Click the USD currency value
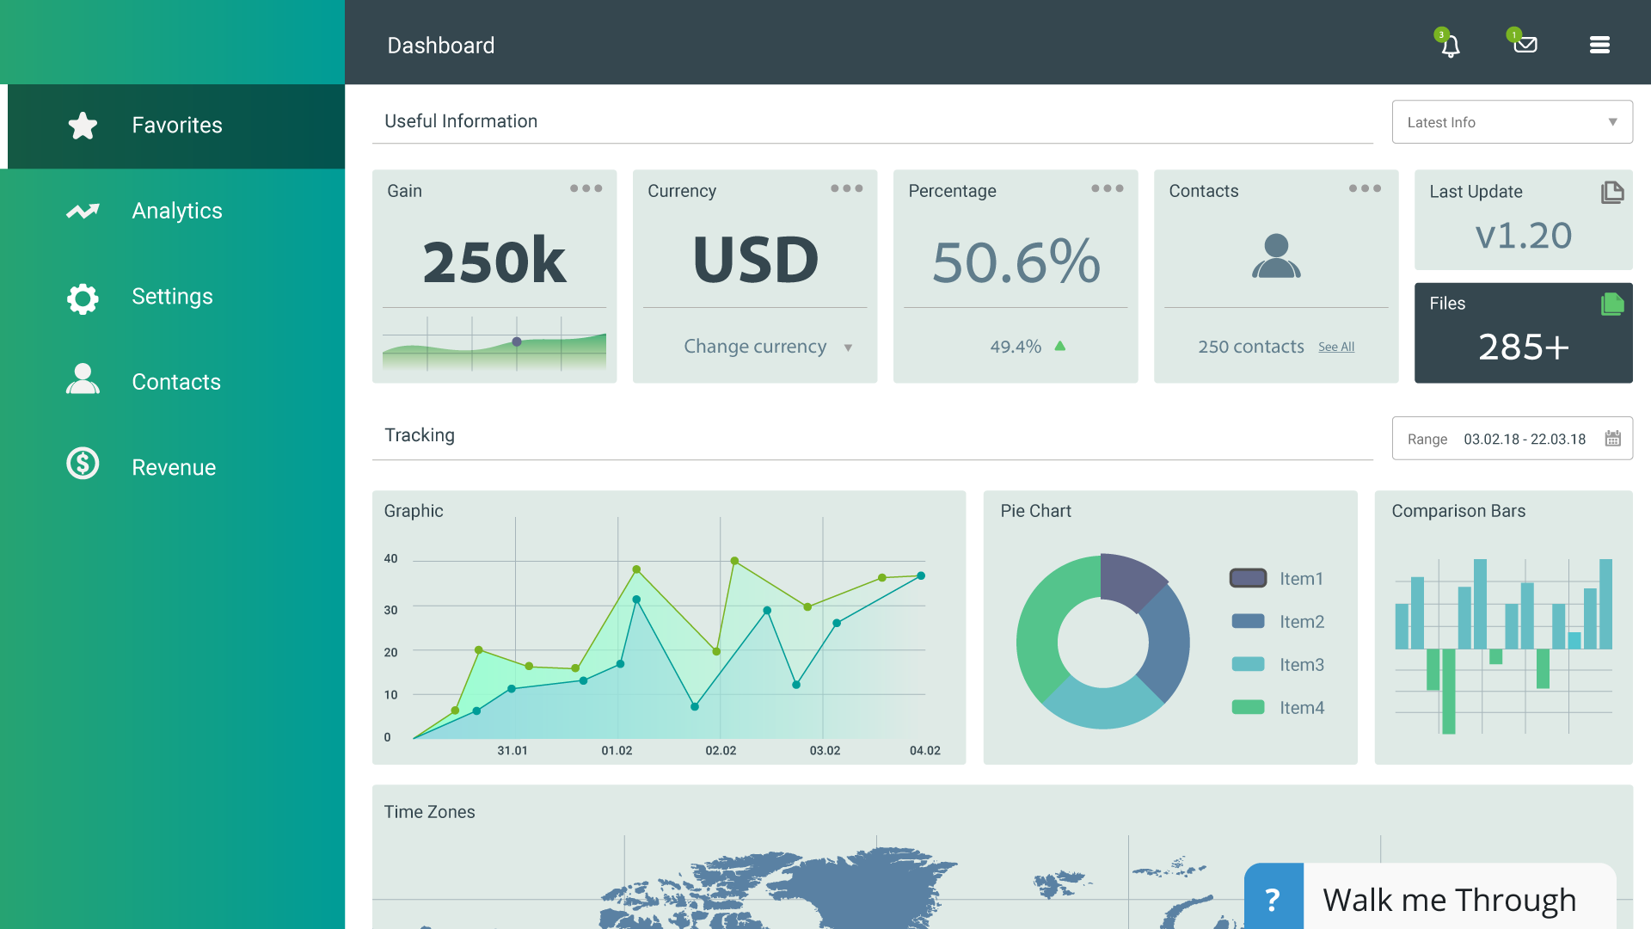This screenshot has height=929, width=1651. [x=755, y=260]
